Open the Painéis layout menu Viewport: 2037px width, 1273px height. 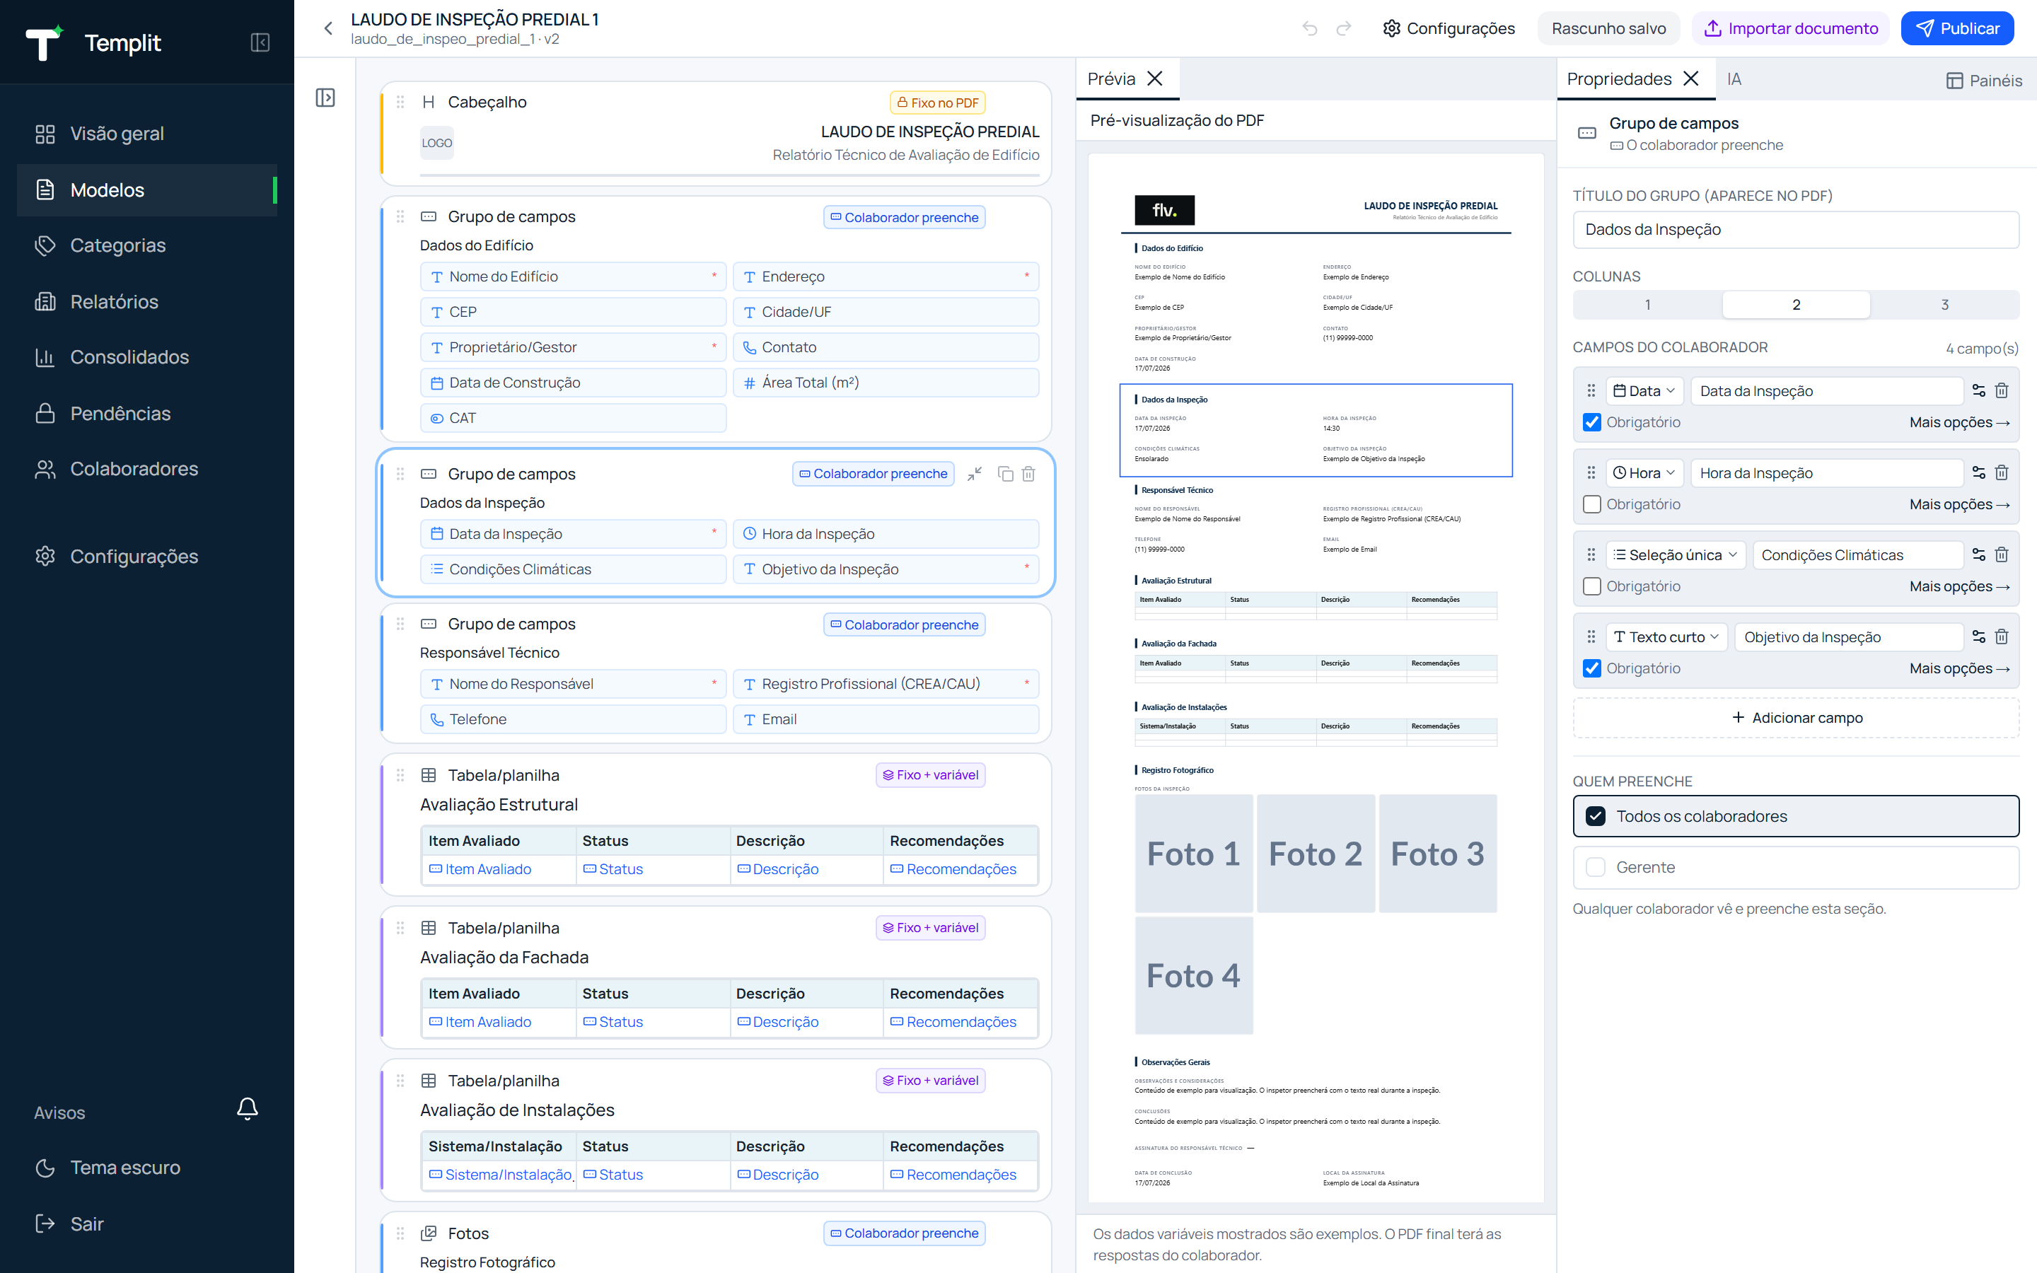[1984, 80]
